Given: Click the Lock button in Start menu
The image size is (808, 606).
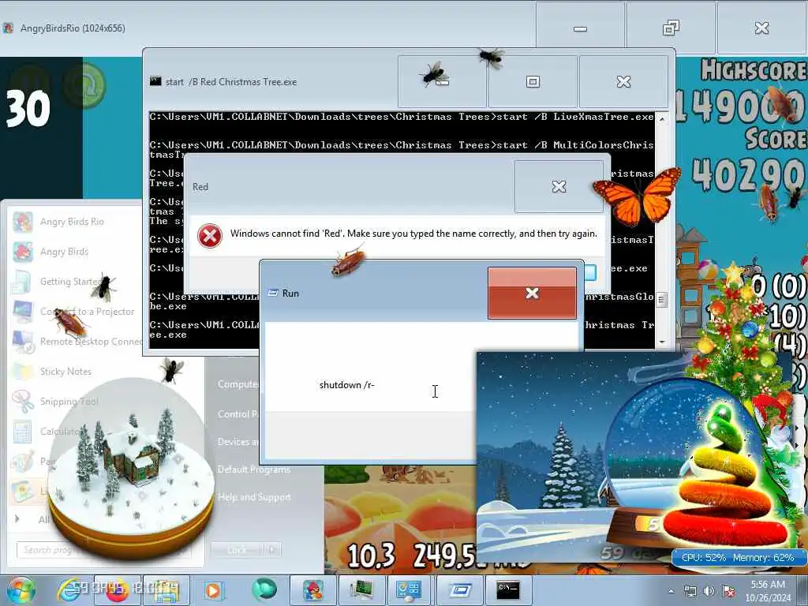Looking at the screenshot, I should pyautogui.click(x=237, y=550).
